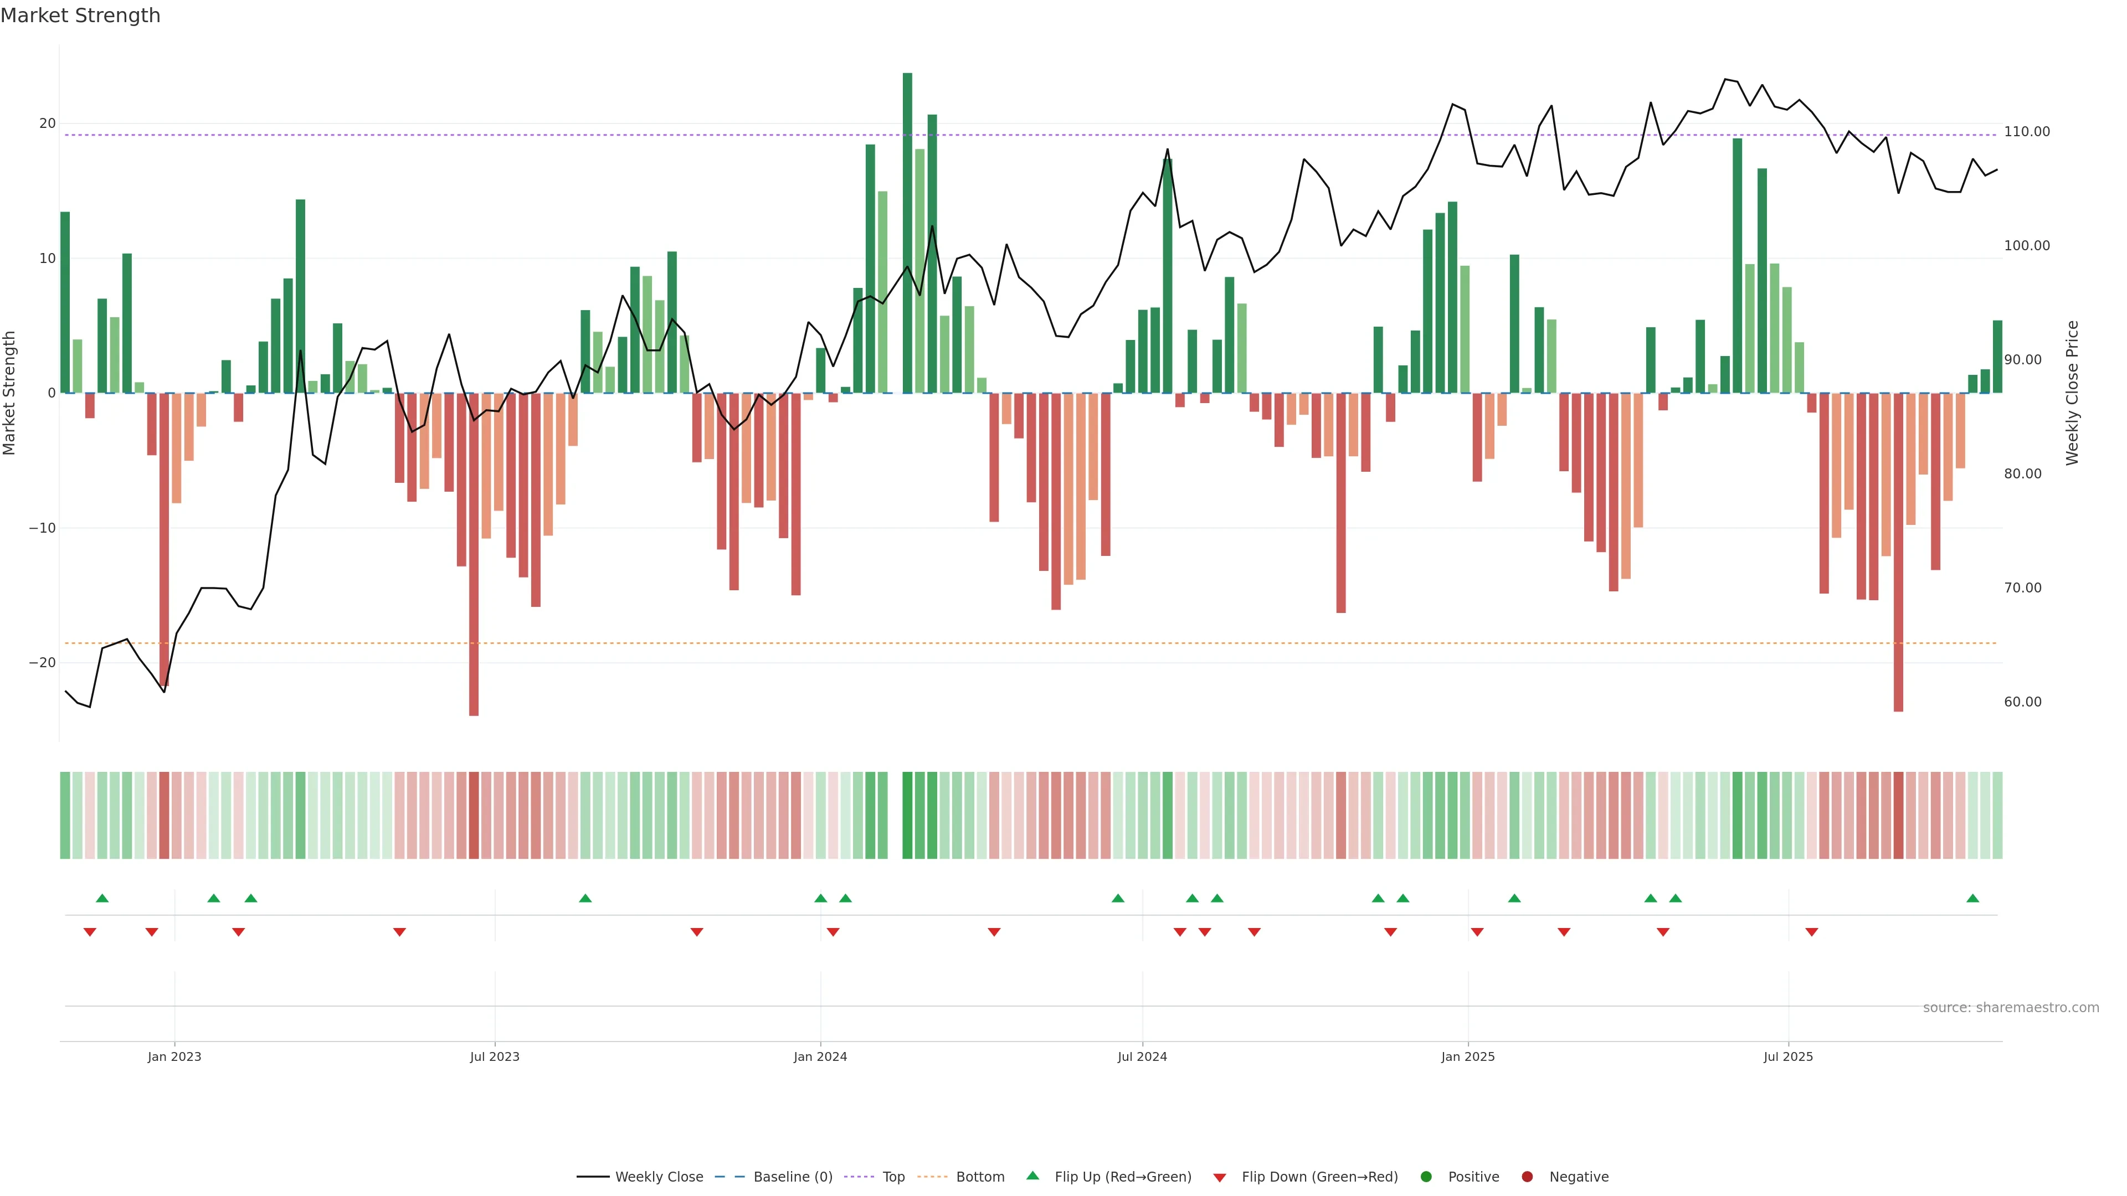
Task: Click the red flip-down marker just after Jul 2025
Action: 1812,932
